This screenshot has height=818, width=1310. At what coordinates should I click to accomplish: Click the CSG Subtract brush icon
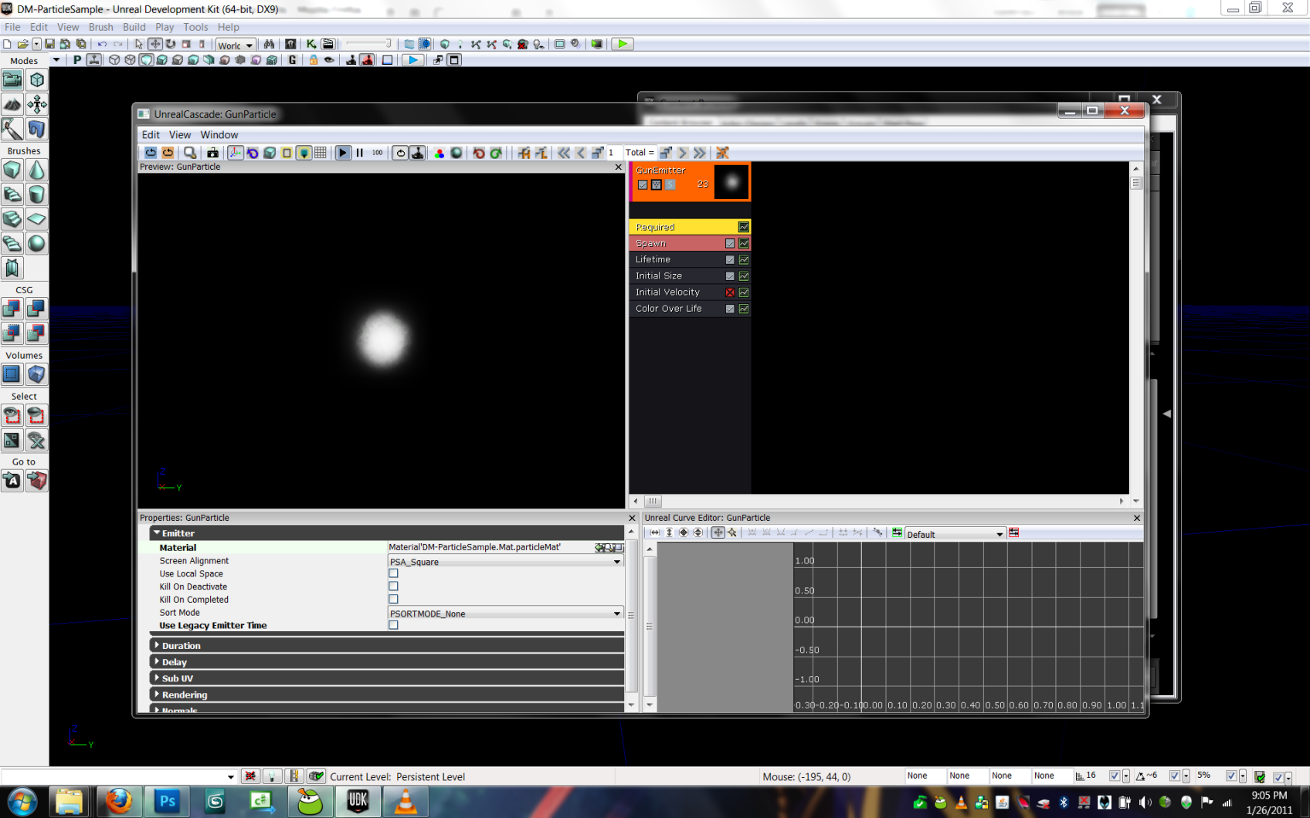tap(36, 309)
